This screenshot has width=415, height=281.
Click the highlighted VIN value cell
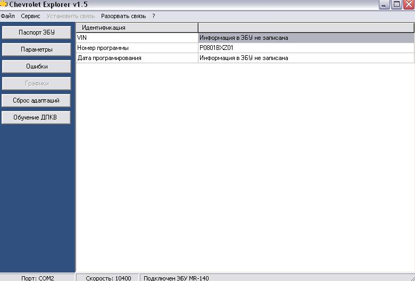tap(305, 38)
